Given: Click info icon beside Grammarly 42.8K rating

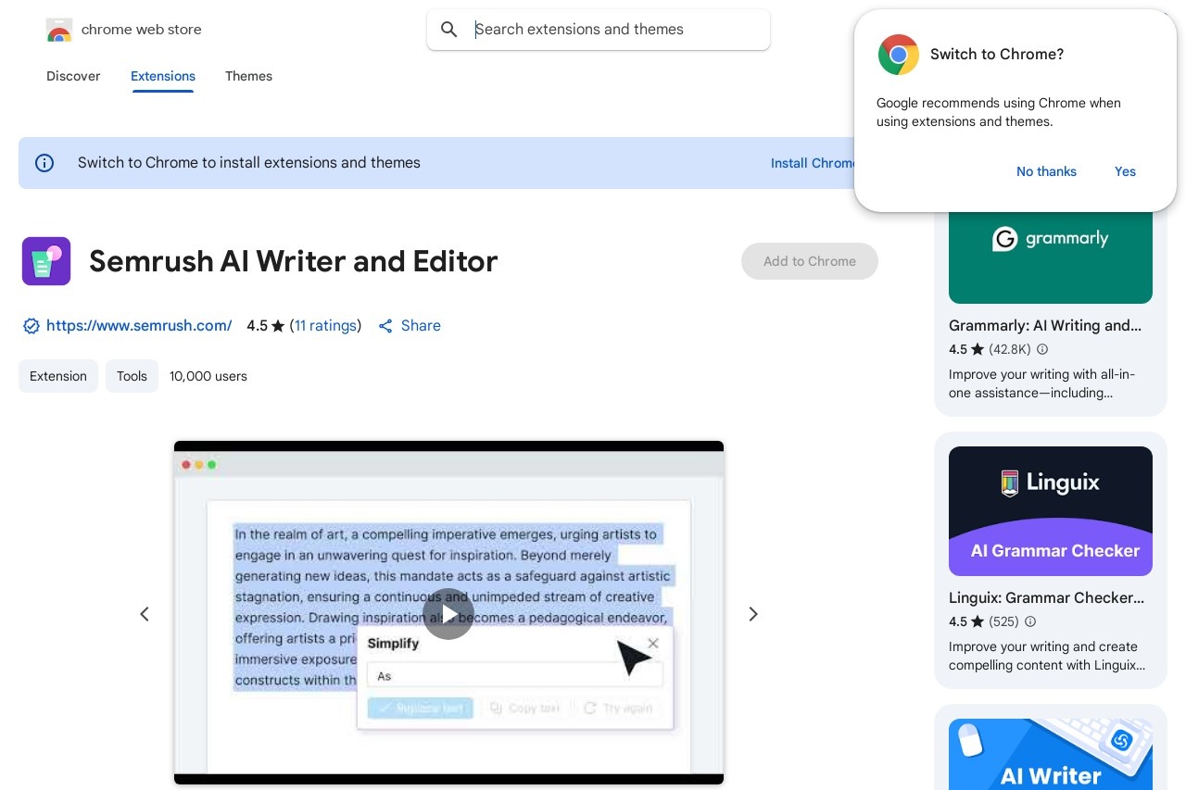Looking at the screenshot, I should (1042, 349).
